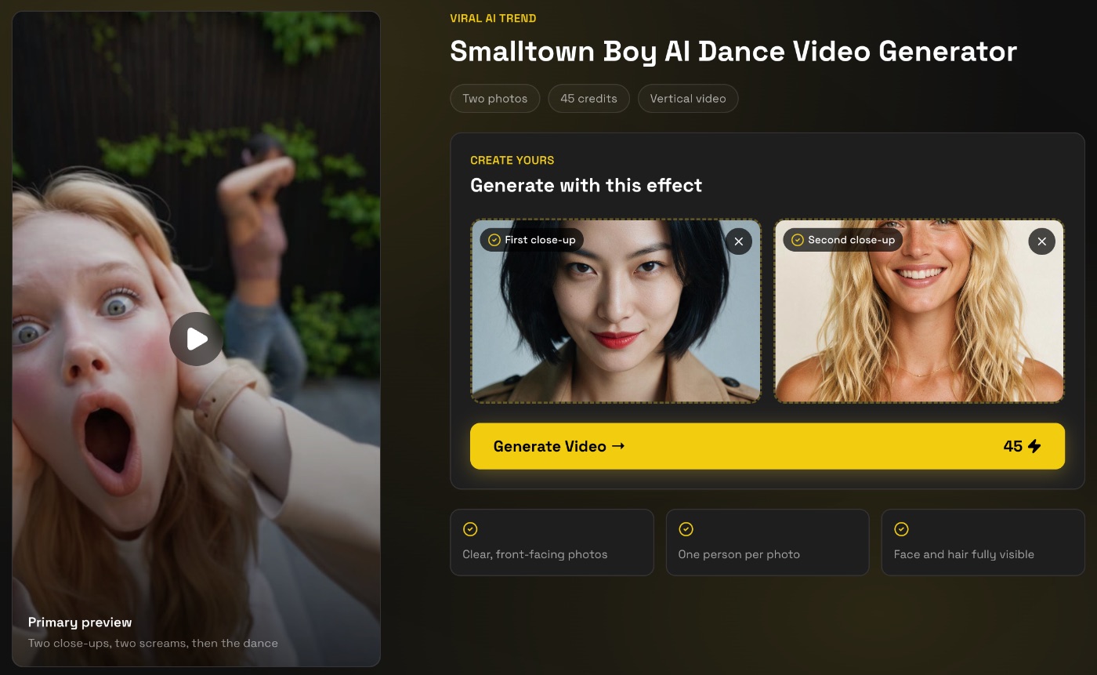The width and height of the screenshot is (1097, 675).
Task: Select the Vertical video tag
Action: (x=688, y=99)
